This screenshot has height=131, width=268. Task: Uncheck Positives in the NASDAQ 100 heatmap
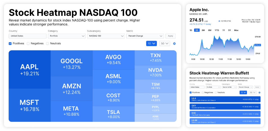pos(10,43)
